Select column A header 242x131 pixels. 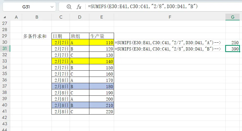(x=16, y=17)
